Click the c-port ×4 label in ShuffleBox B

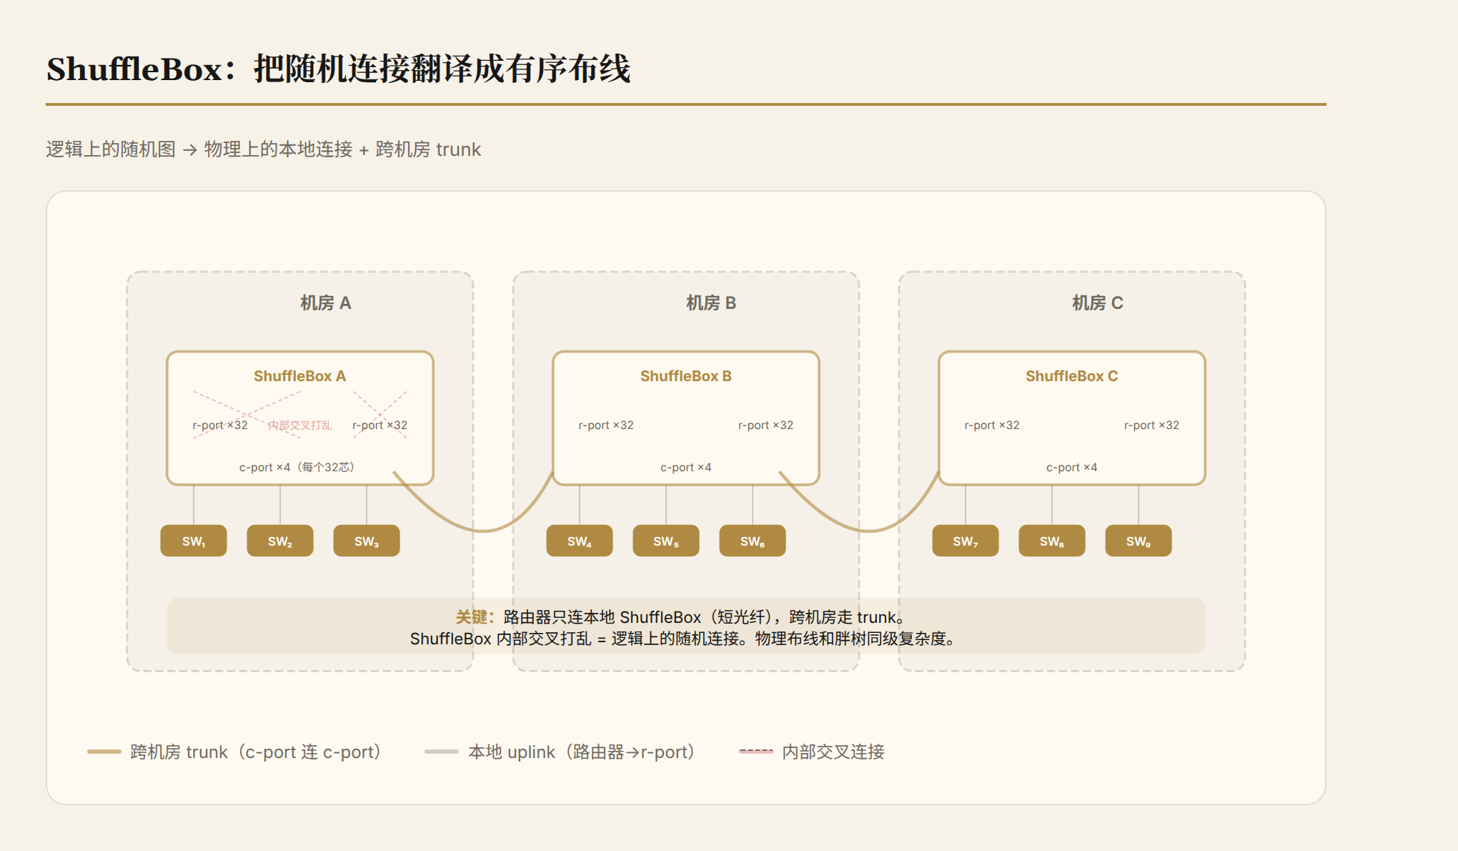pos(686,467)
